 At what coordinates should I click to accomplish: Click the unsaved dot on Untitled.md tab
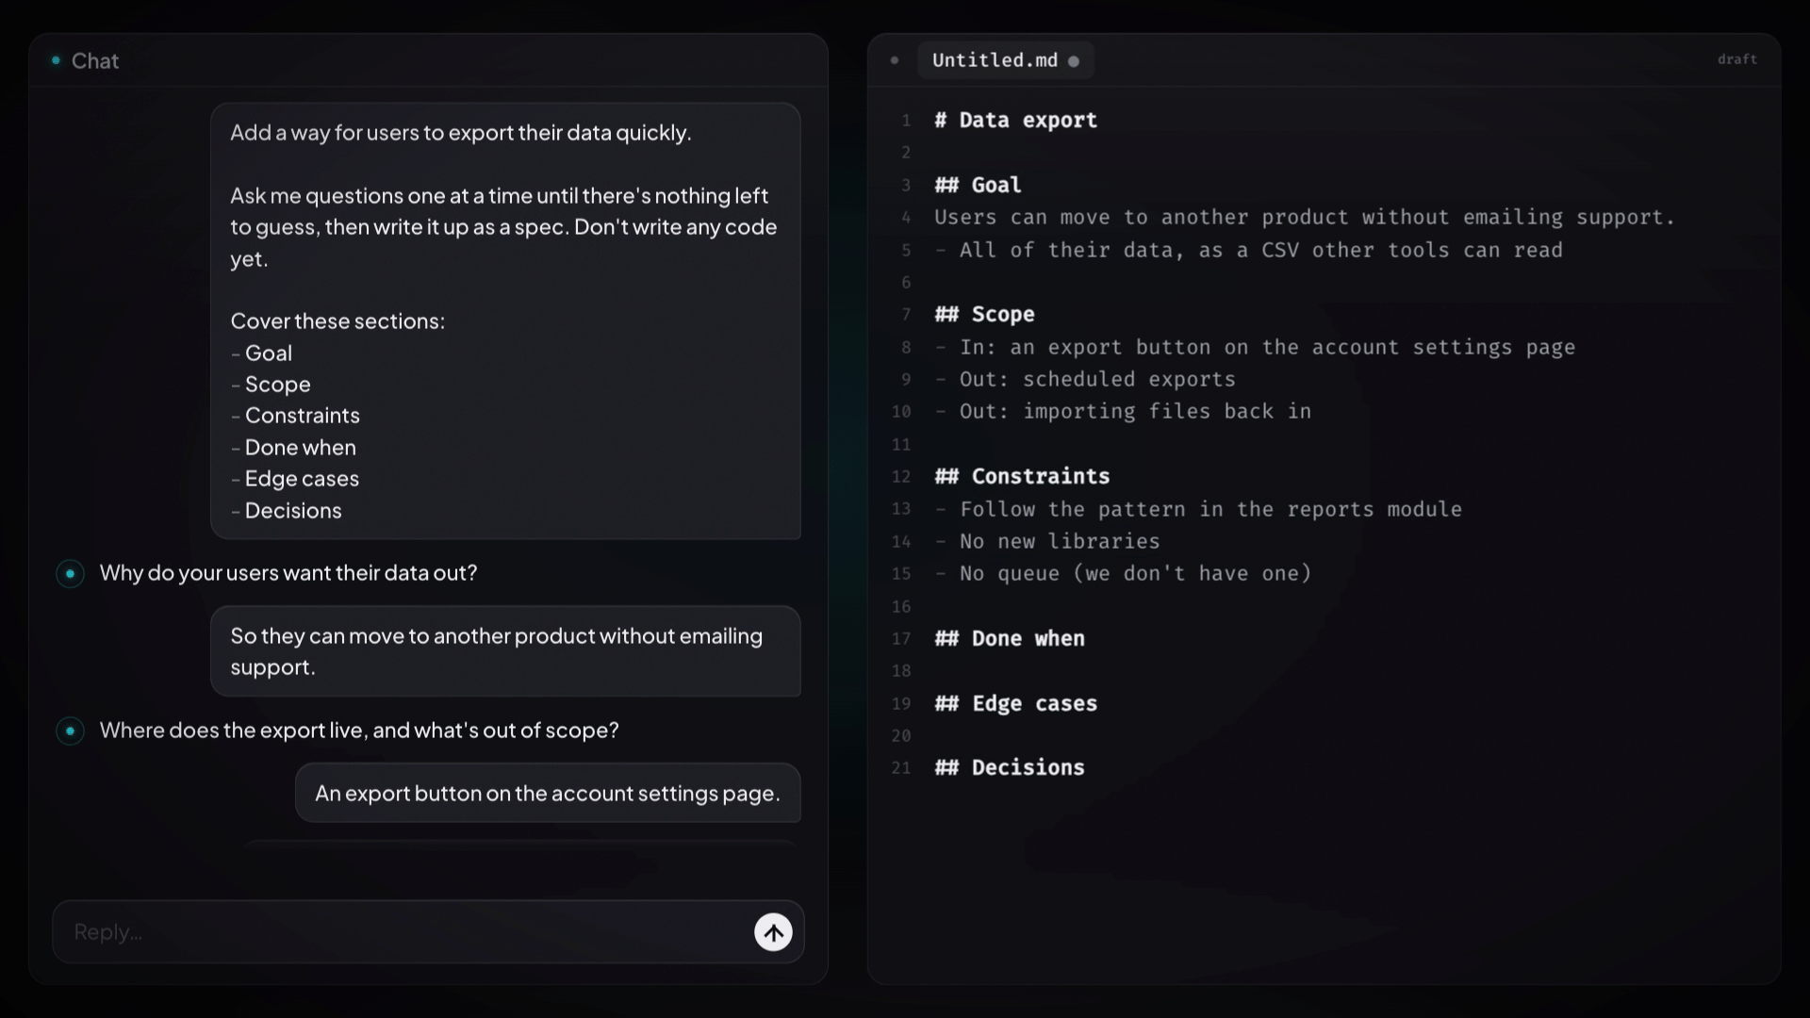tap(1073, 61)
